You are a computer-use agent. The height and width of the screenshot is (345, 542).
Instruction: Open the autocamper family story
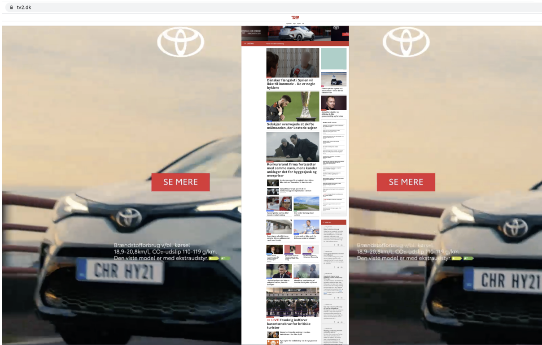tap(333, 90)
